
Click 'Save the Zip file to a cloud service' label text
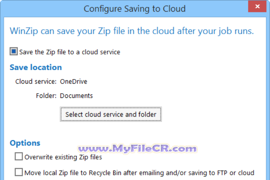point(69,52)
